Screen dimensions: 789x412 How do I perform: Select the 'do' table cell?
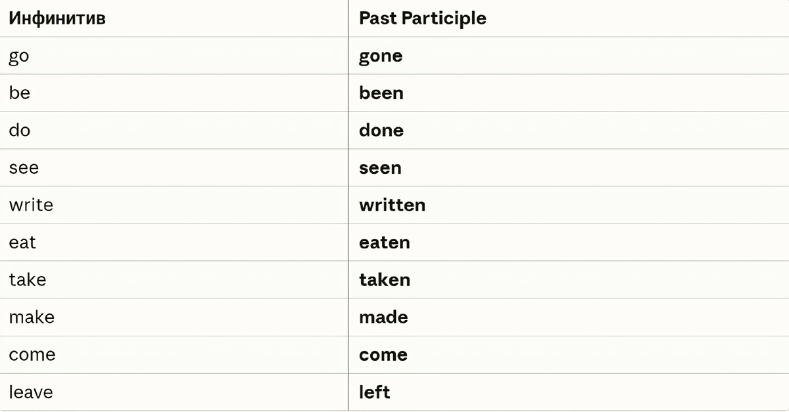click(20, 131)
